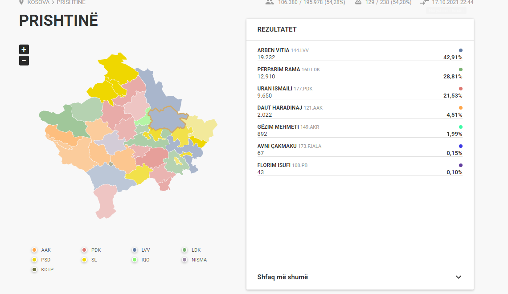Click the PRISHTINË page title
The image size is (508, 294).
coord(58,20)
